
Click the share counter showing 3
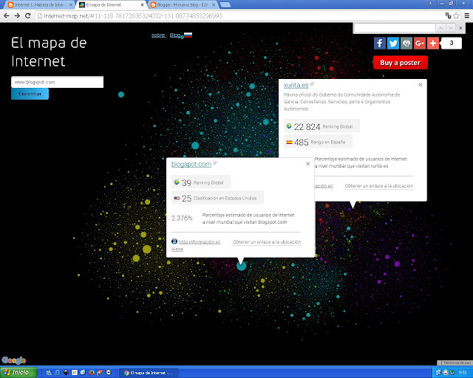tap(452, 43)
